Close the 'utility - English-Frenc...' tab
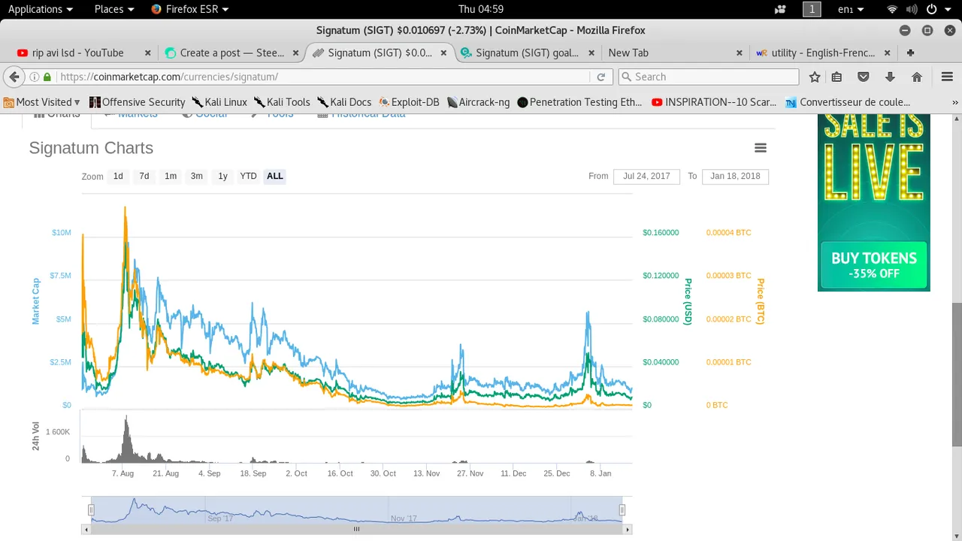 tap(887, 53)
